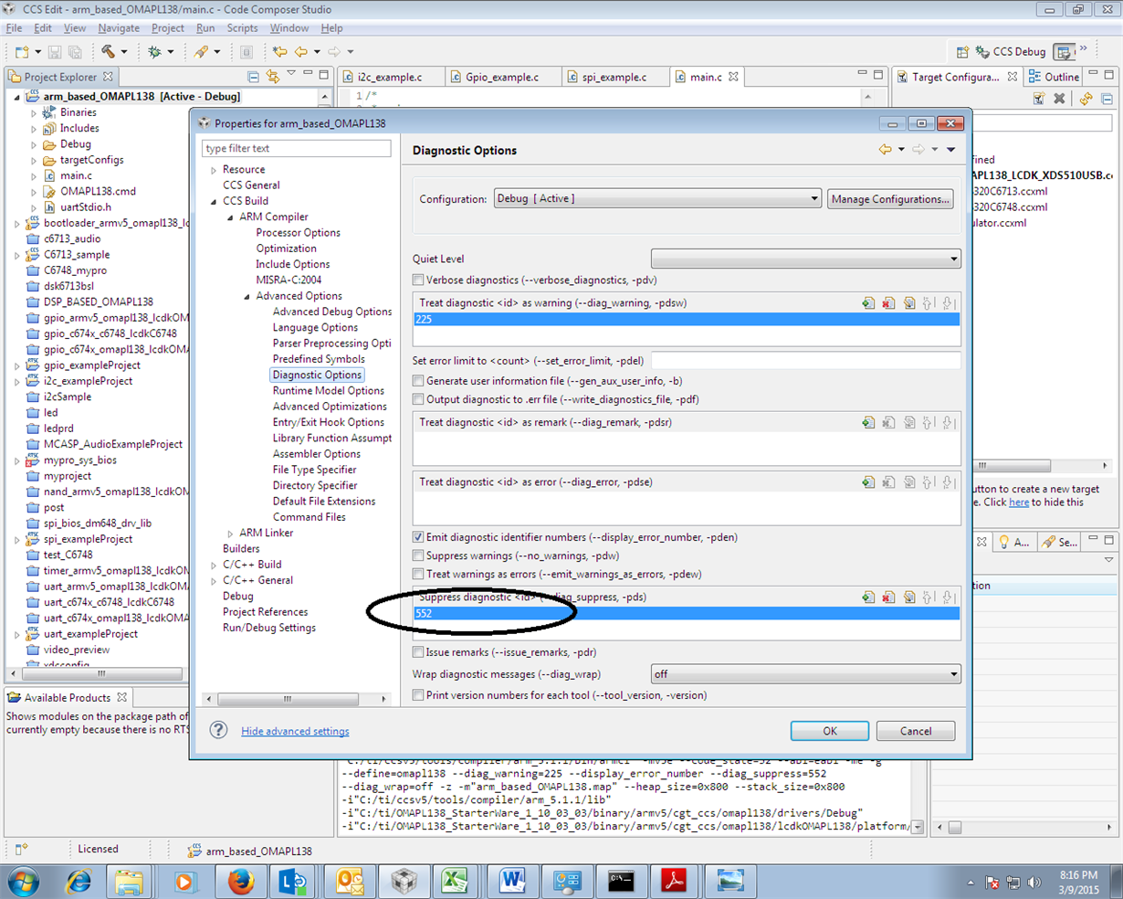The image size is (1123, 899).
Task: Check Print version numbers for each tool
Action: (418, 695)
